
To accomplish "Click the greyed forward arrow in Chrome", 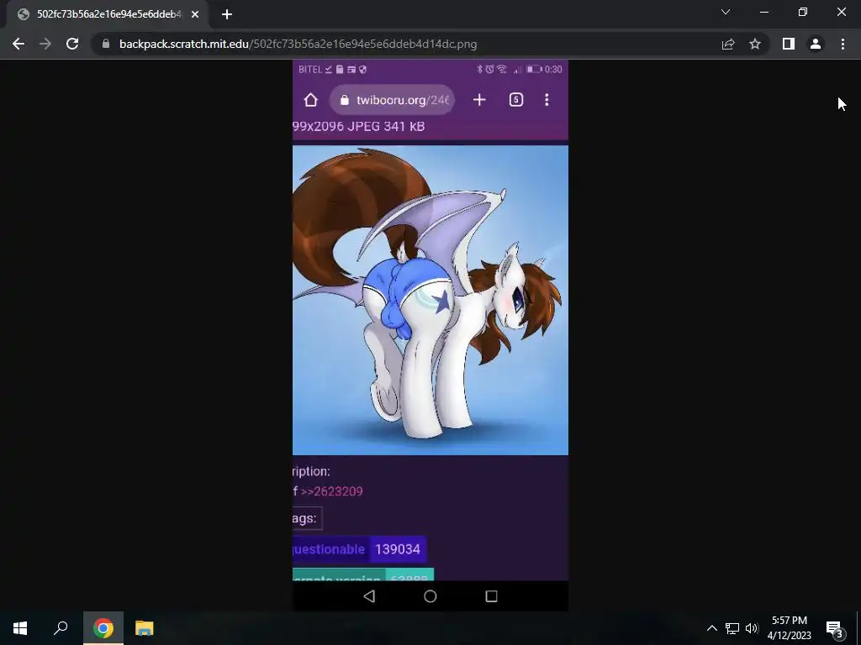I will pos(45,44).
